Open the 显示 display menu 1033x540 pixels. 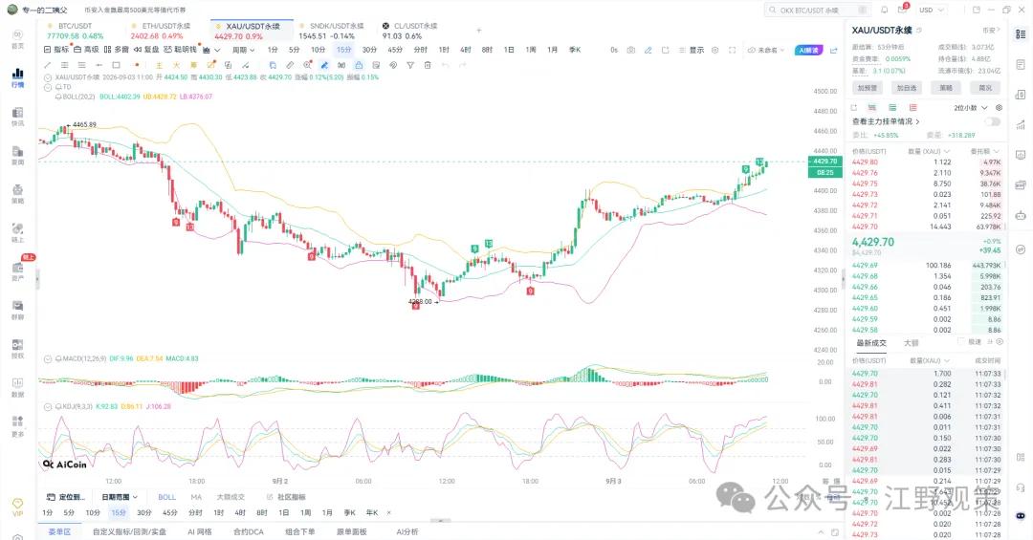click(x=692, y=50)
